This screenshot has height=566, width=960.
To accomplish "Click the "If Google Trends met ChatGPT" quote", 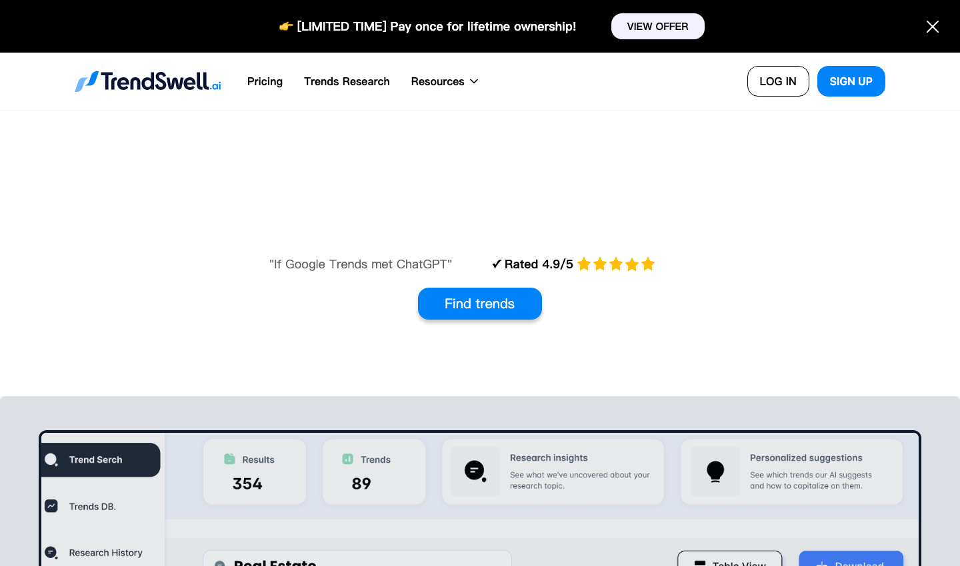I will pos(361,264).
